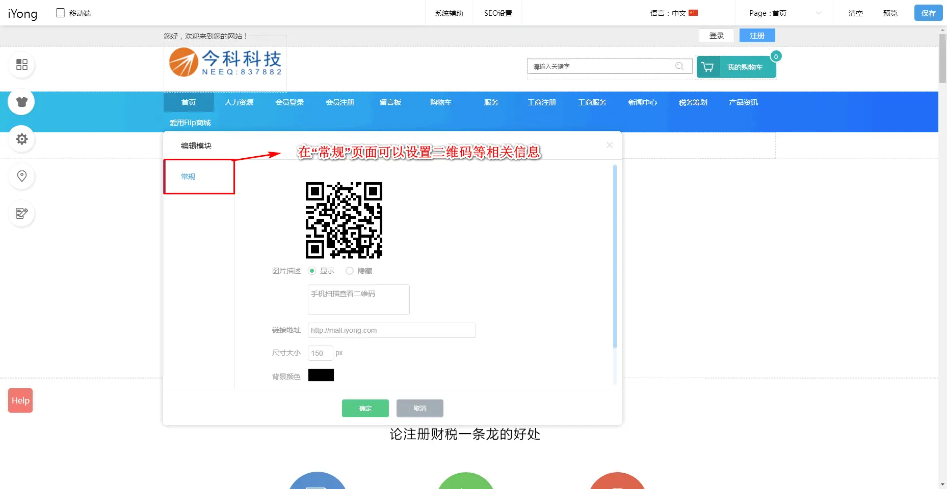Open the 系统辅助 menu
The image size is (947, 489).
449,13
